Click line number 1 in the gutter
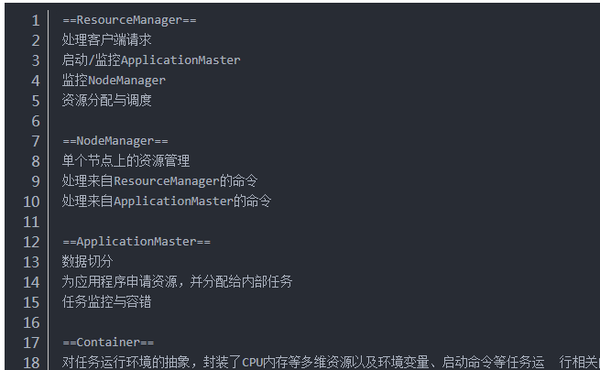 36,20
